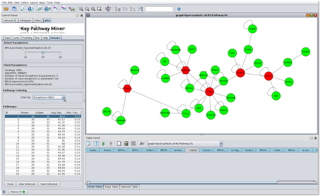
Task: Float the Control Panel window
Action: [x=77, y=15]
